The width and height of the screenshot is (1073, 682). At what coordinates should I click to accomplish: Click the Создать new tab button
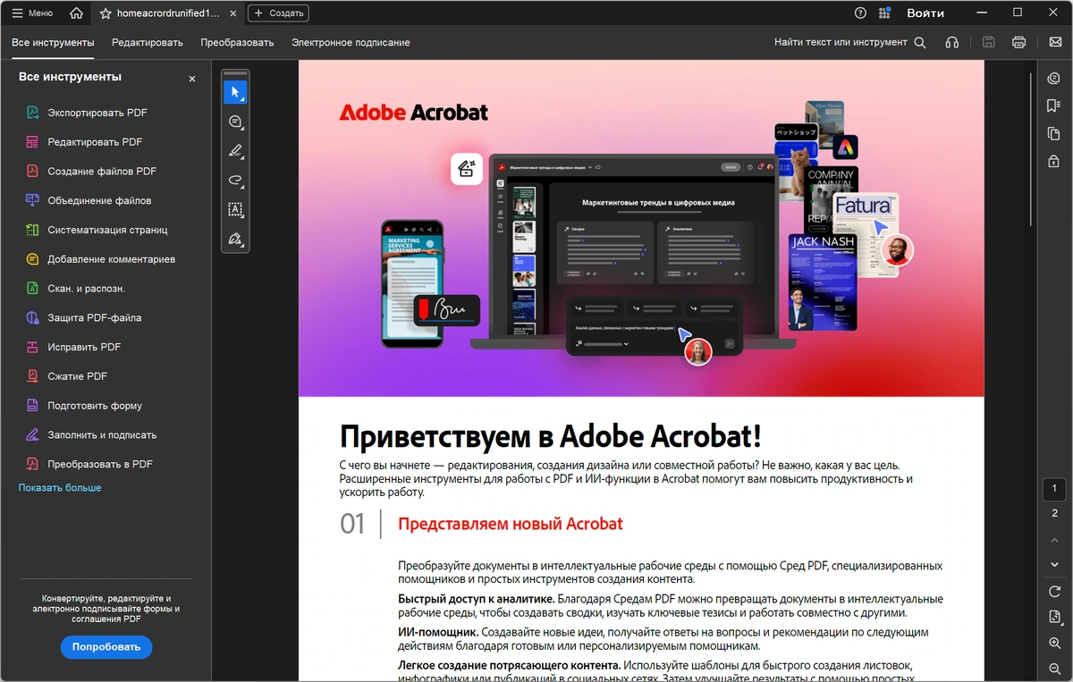coord(278,13)
